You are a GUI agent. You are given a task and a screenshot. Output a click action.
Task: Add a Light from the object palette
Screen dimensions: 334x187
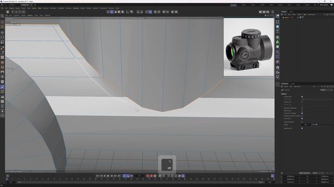(277, 77)
